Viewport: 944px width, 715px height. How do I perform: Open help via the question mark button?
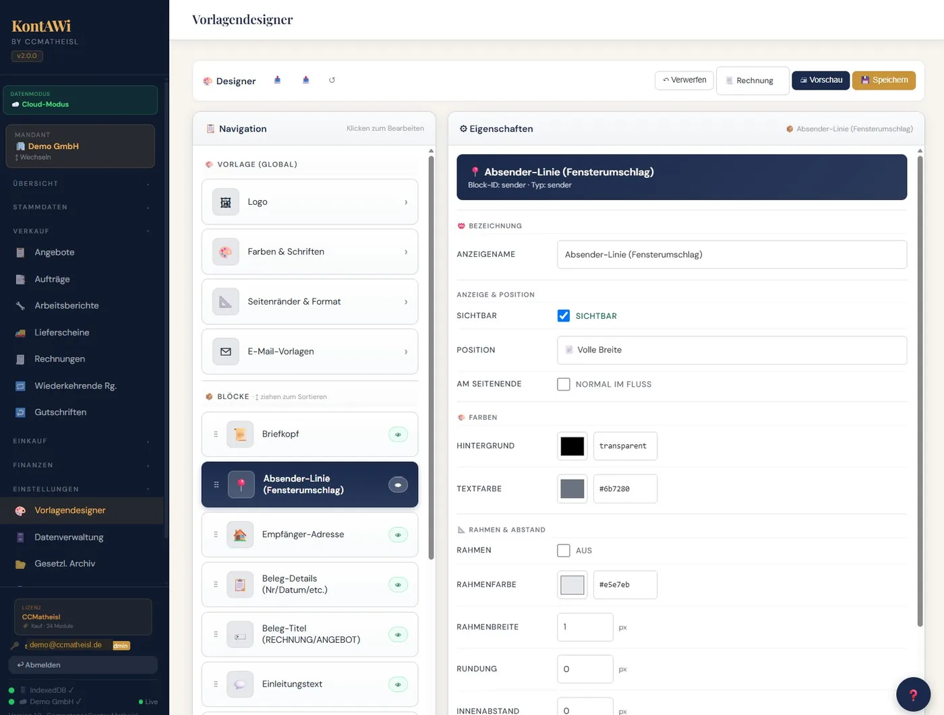pos(913,695)
